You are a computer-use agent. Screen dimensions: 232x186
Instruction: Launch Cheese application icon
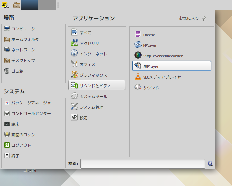click(138, 34)
